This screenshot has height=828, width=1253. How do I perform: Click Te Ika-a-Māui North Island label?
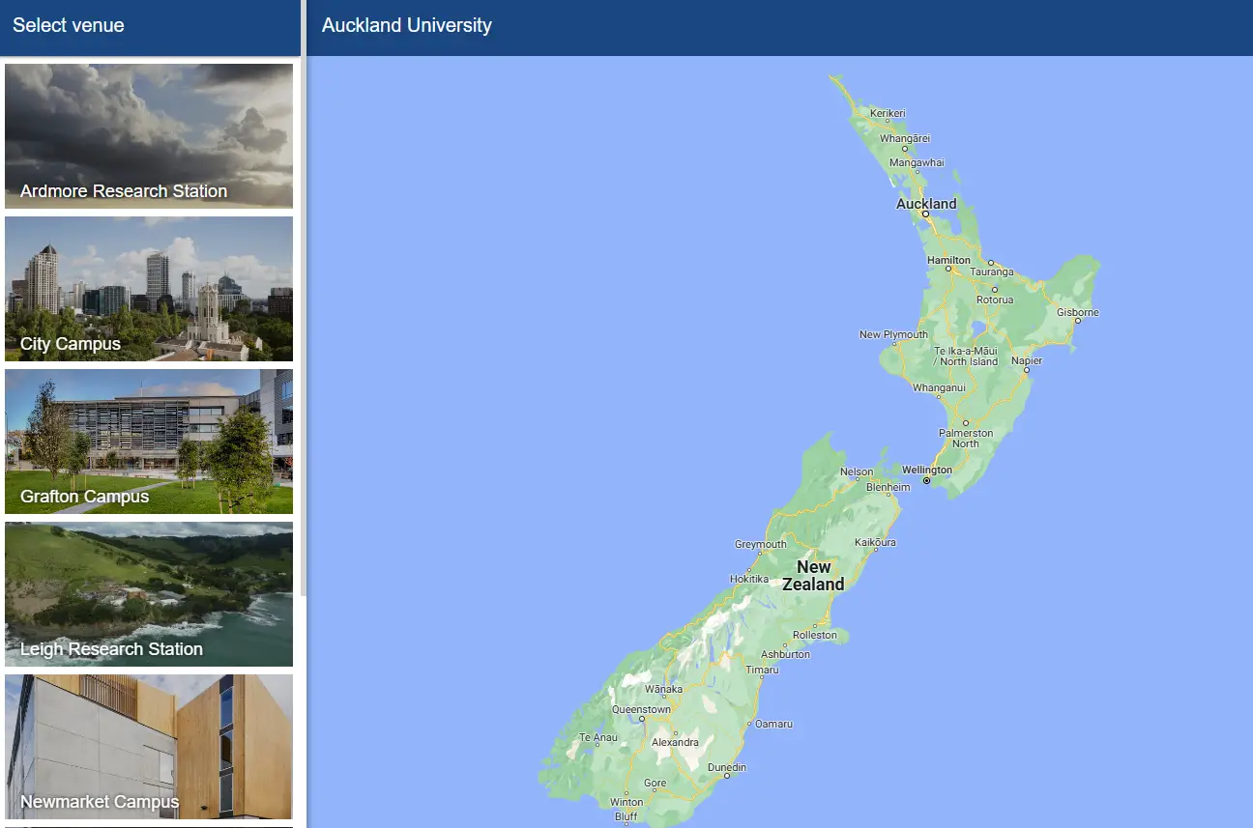tap(965, 356)
